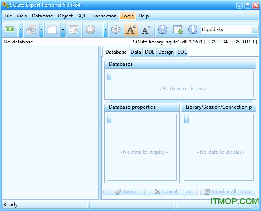
Task: Click the go-to-first-record round button
Action: (90, 29)
